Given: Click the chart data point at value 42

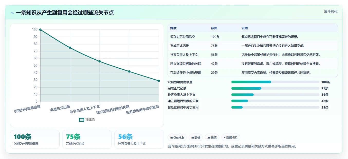Looking at the screenshot, I should point(129,71).
